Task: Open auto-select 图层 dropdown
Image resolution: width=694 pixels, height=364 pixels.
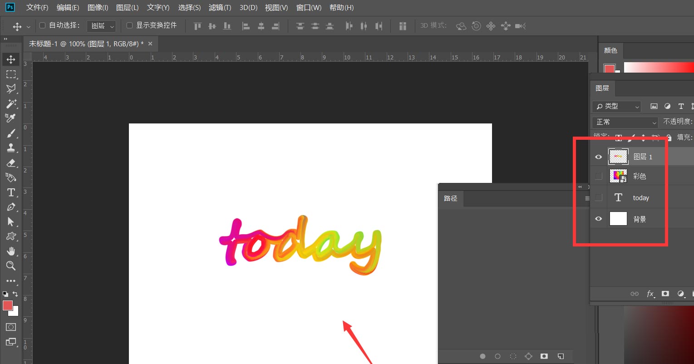Action: [101, 26]
